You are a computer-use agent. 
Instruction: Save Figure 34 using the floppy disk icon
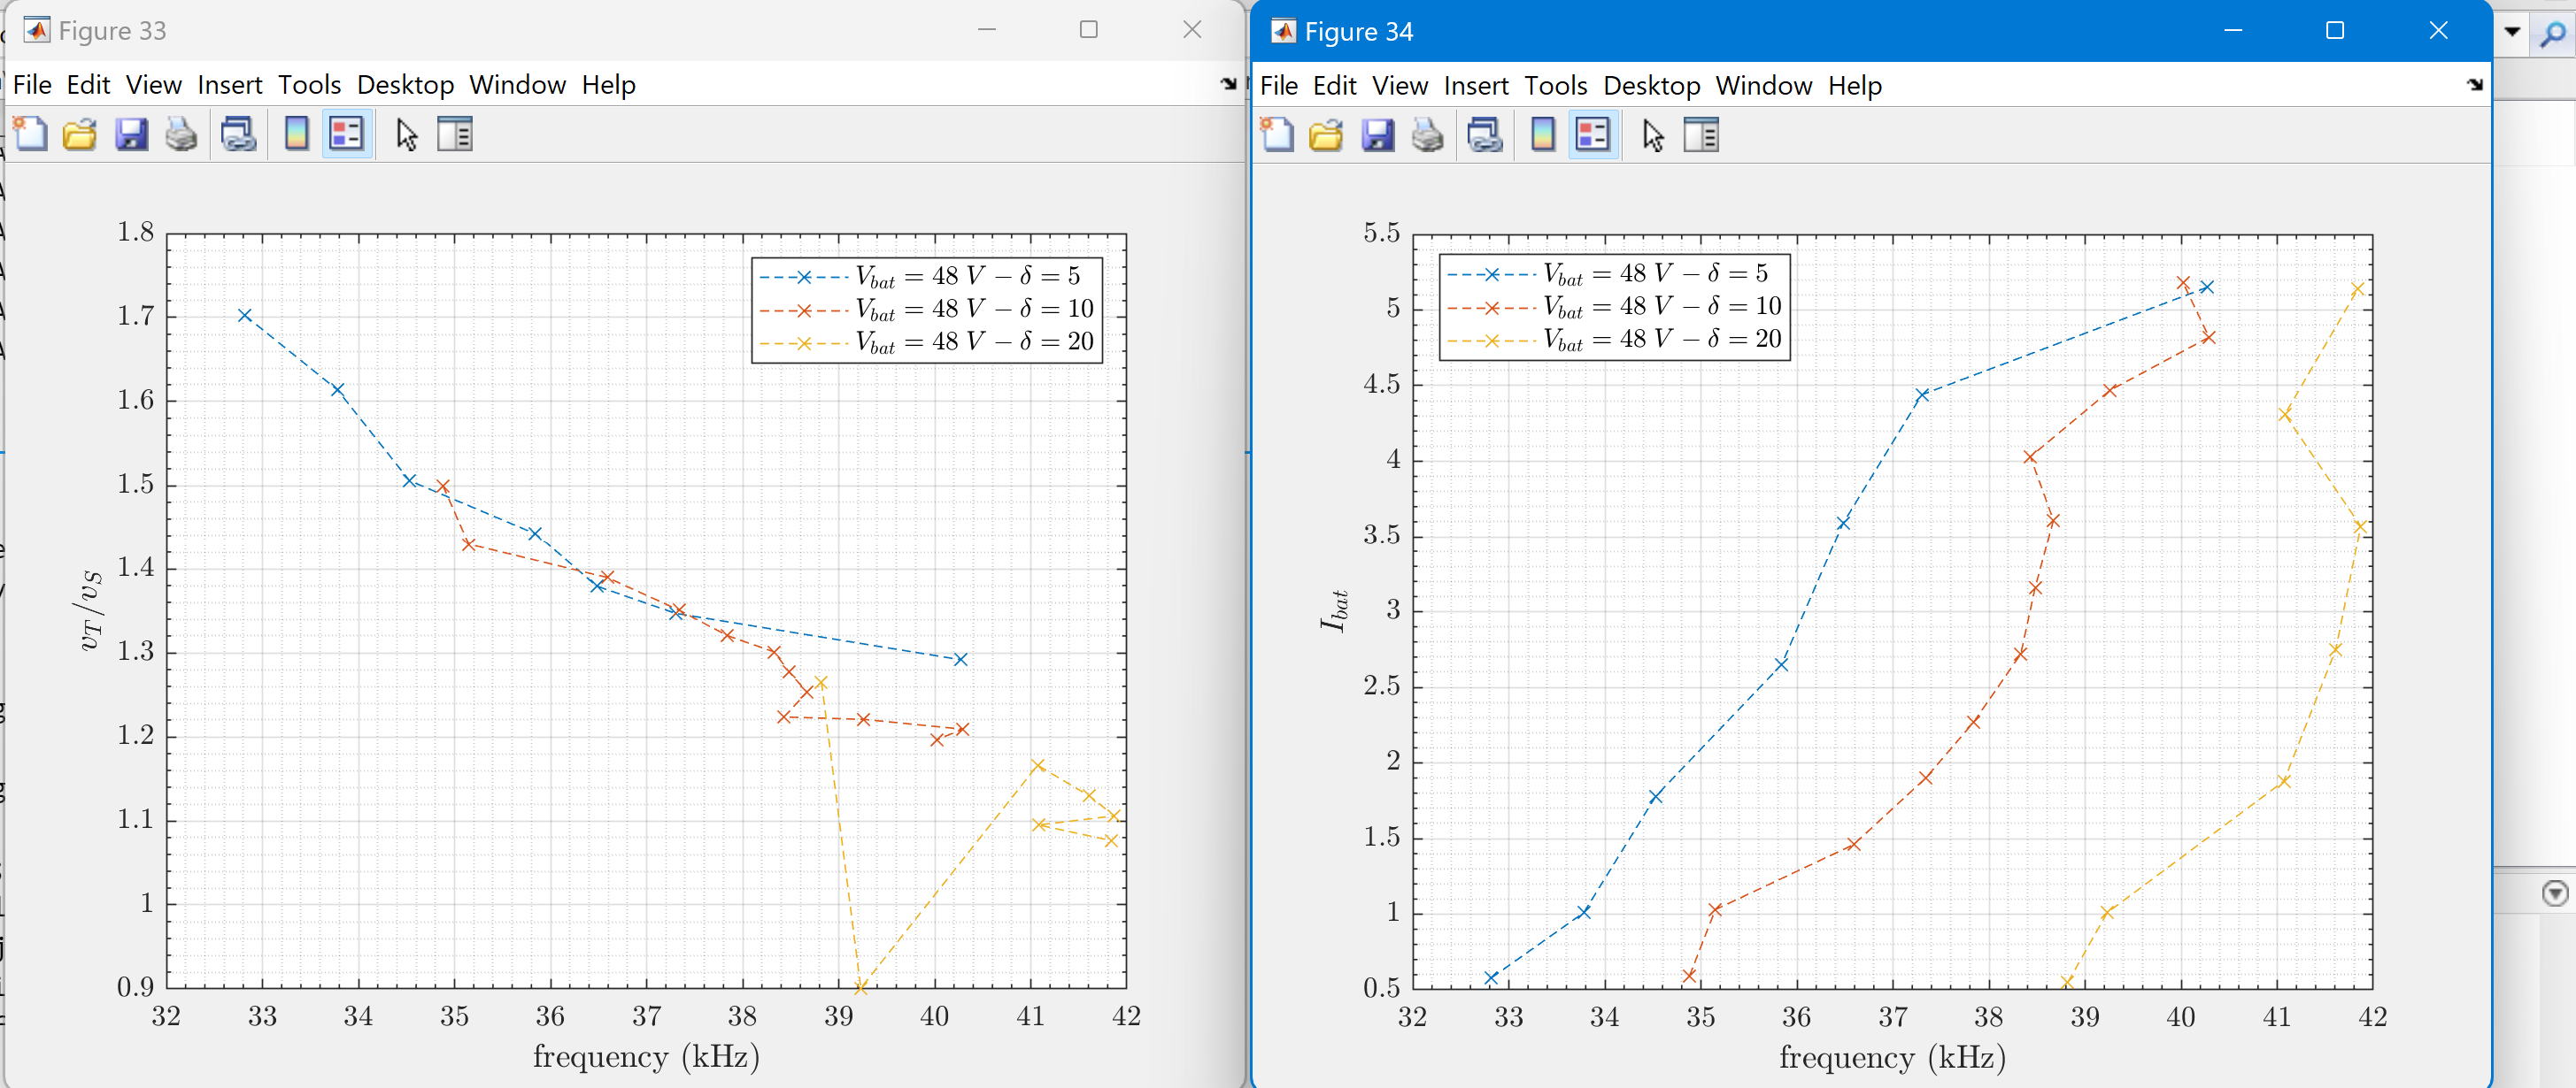coord(1378,134)
